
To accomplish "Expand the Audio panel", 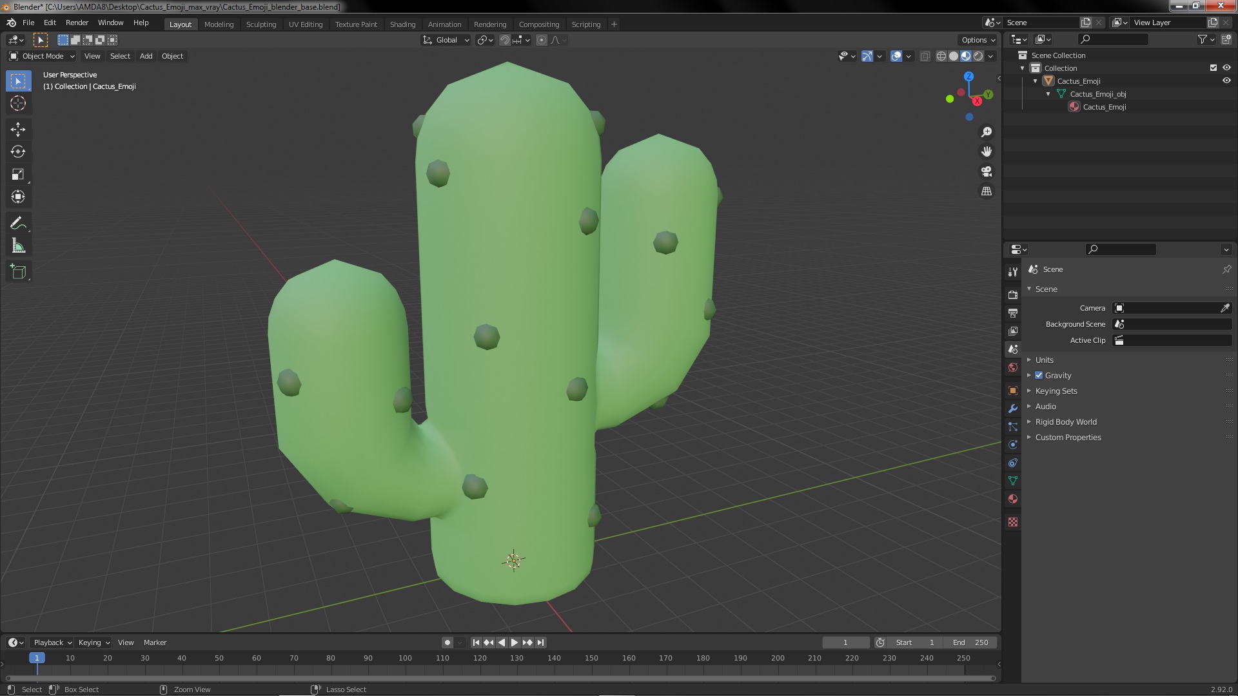I will [1046, 406].
